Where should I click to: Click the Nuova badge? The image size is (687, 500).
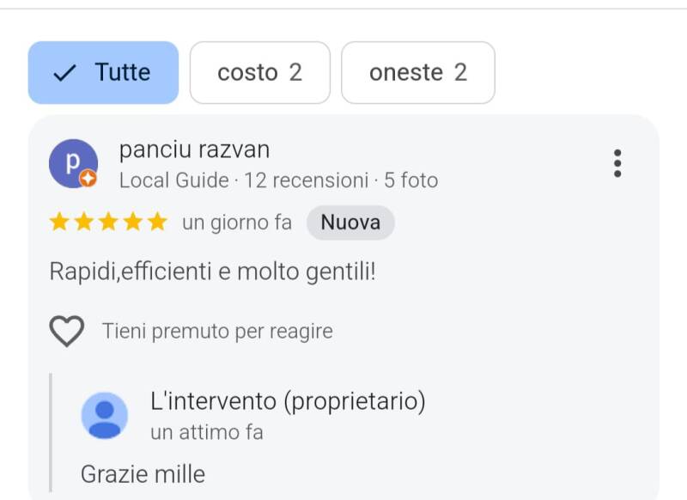point(350,223)
